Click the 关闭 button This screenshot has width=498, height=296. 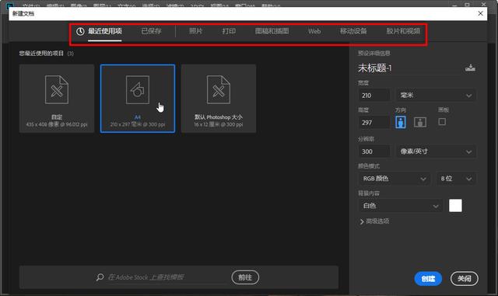[465, 279]
